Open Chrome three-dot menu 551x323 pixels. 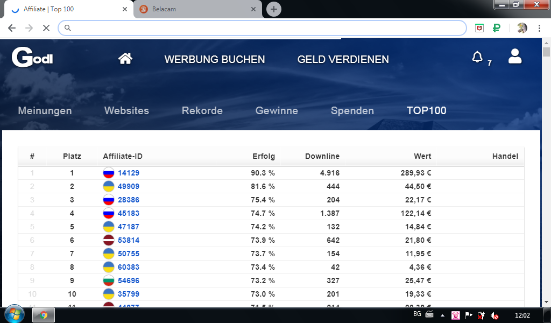point(539,28)
